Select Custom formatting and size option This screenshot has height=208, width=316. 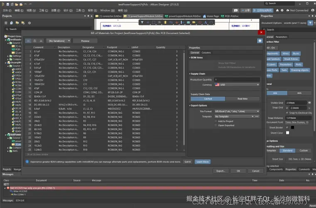coord(304,151)
